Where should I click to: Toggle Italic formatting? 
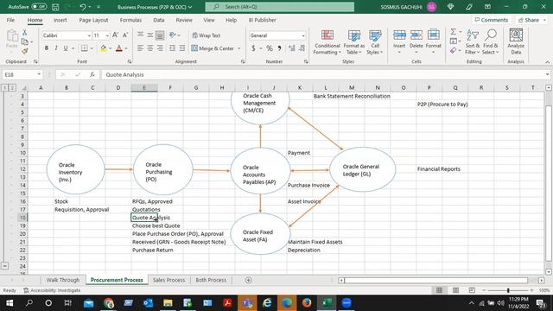coord(55,48)
